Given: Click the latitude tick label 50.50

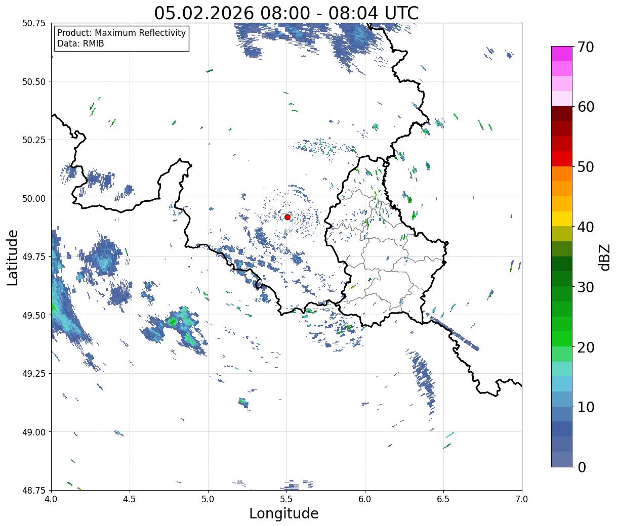Looking at the screenshot, I should [33, 81].
